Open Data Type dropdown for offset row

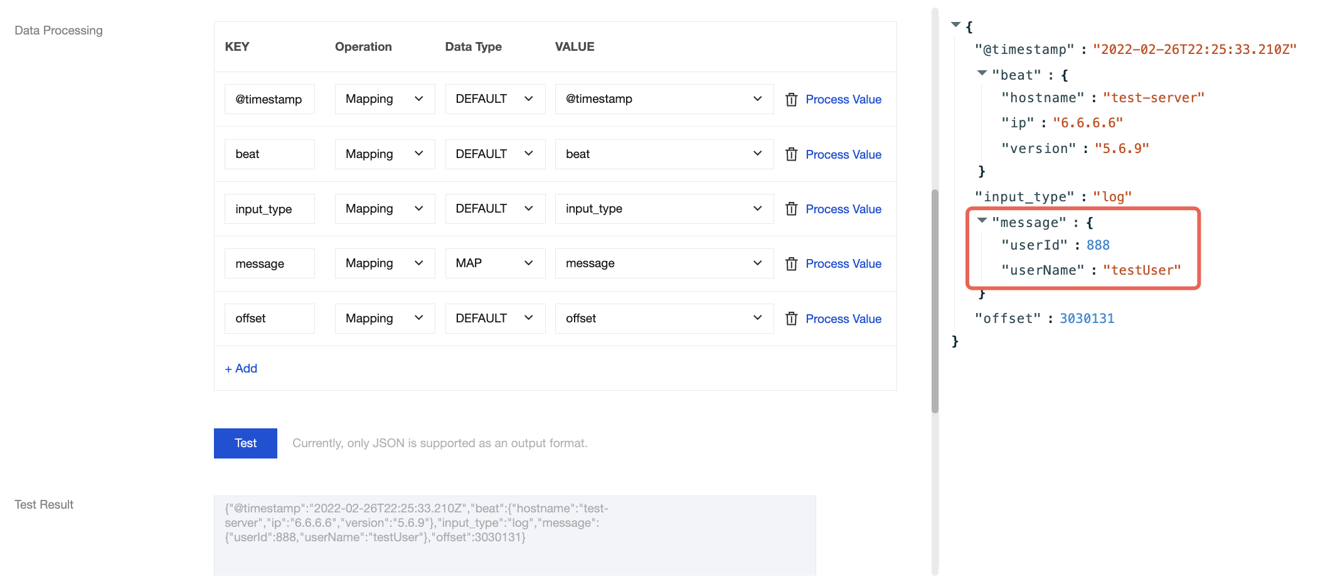[x=494, y=319]
